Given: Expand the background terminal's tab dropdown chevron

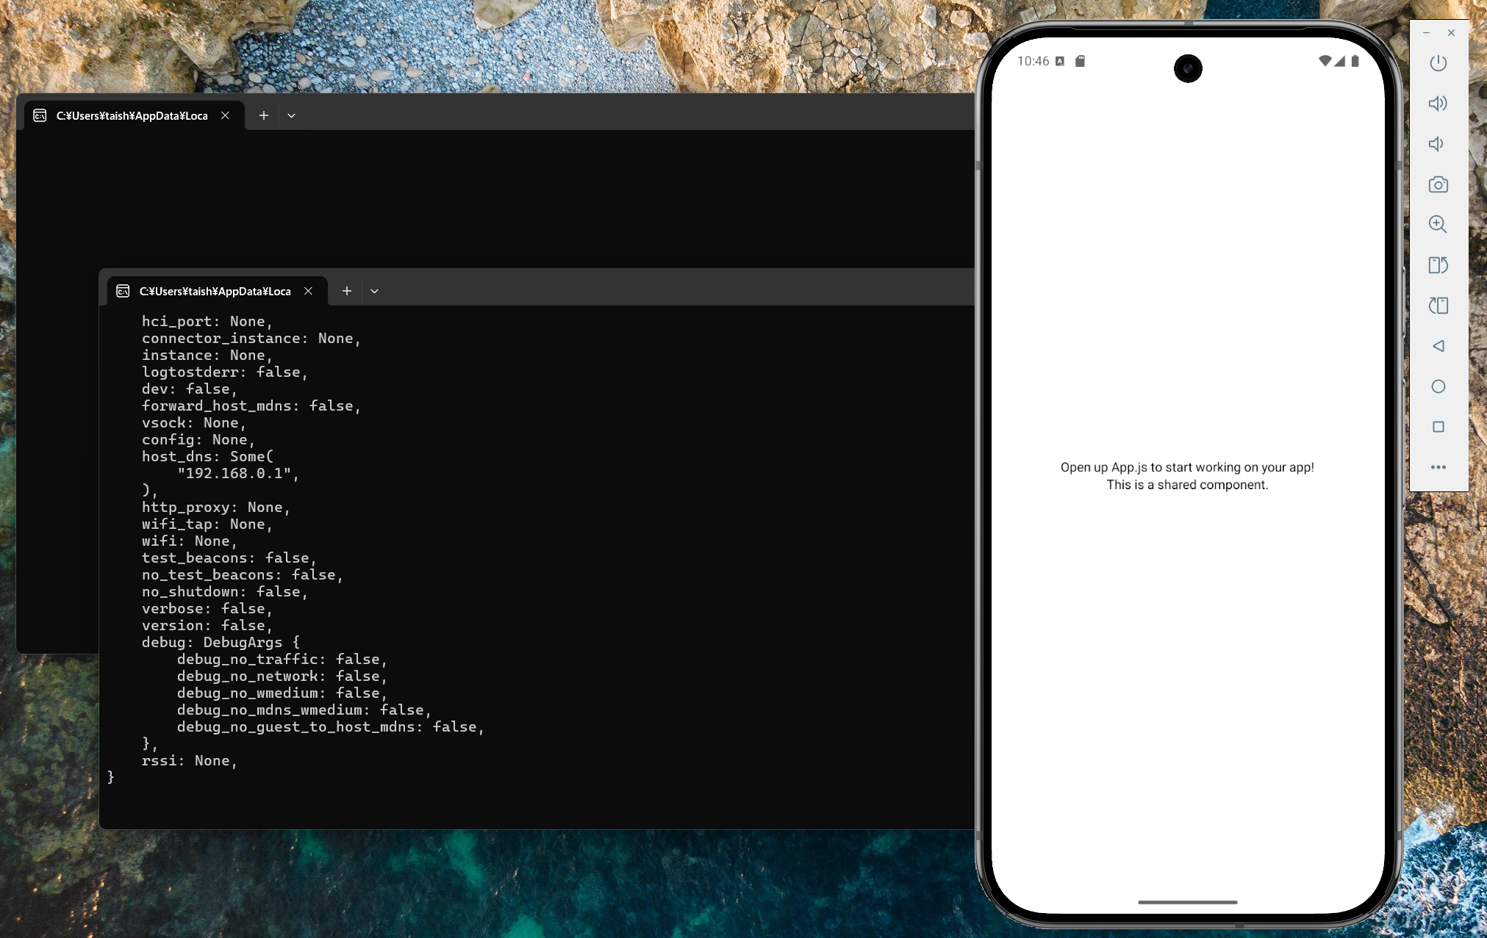Looking at the screenshot, I should click(x=291, y=115).
